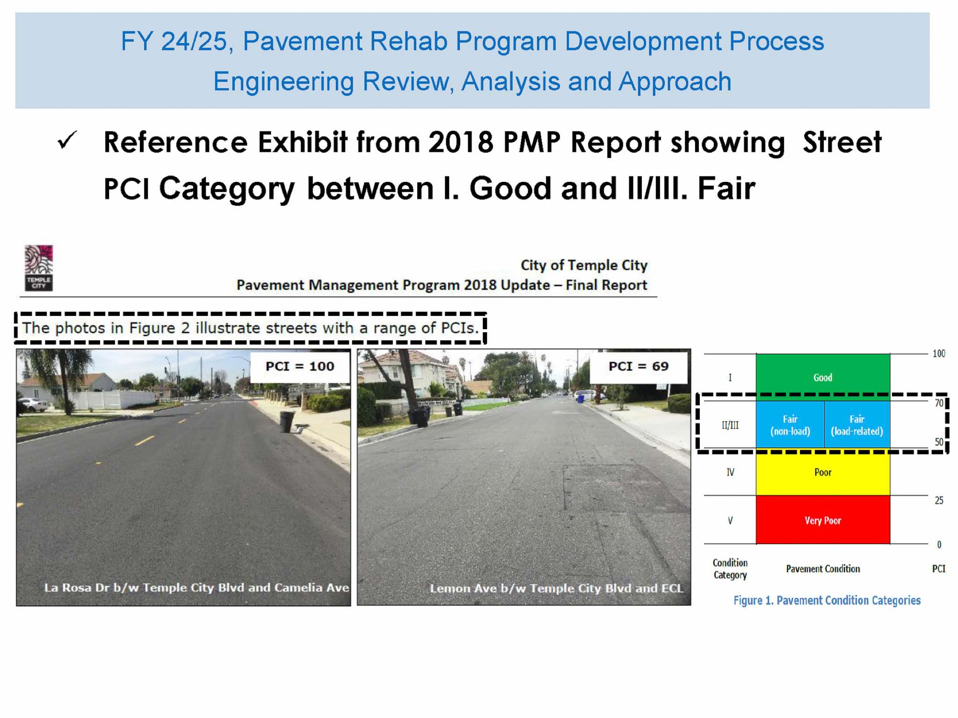The image size is (958, 718).
Task: Click the dashed Figure 2 photos text box
Action: click(x=251, y=328)
